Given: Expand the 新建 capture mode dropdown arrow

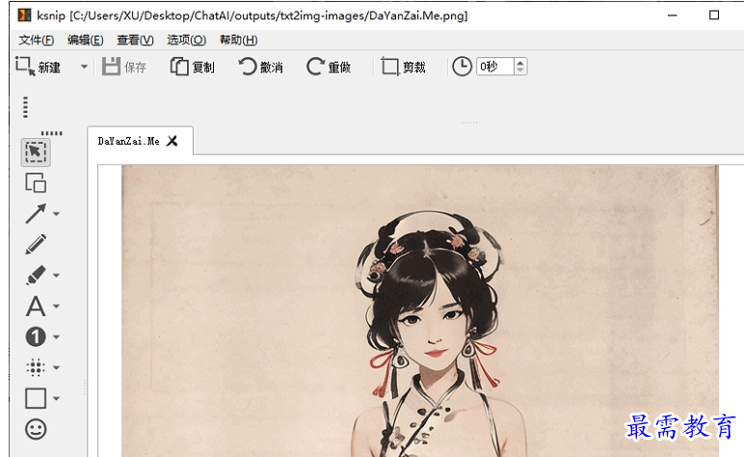Looking at the screenshot, I should (84, 67).
